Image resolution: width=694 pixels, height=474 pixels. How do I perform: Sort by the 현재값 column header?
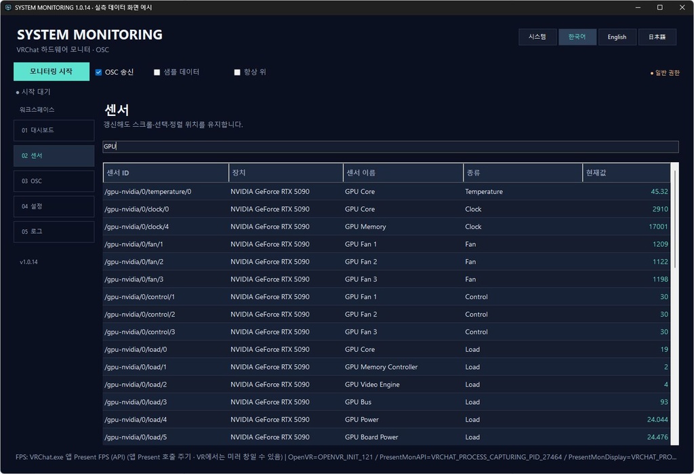point(627,173)
